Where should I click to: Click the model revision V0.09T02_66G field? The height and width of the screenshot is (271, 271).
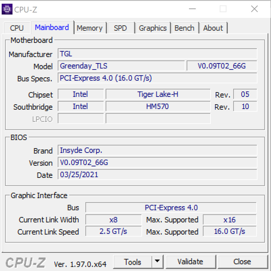coord(222,66)
